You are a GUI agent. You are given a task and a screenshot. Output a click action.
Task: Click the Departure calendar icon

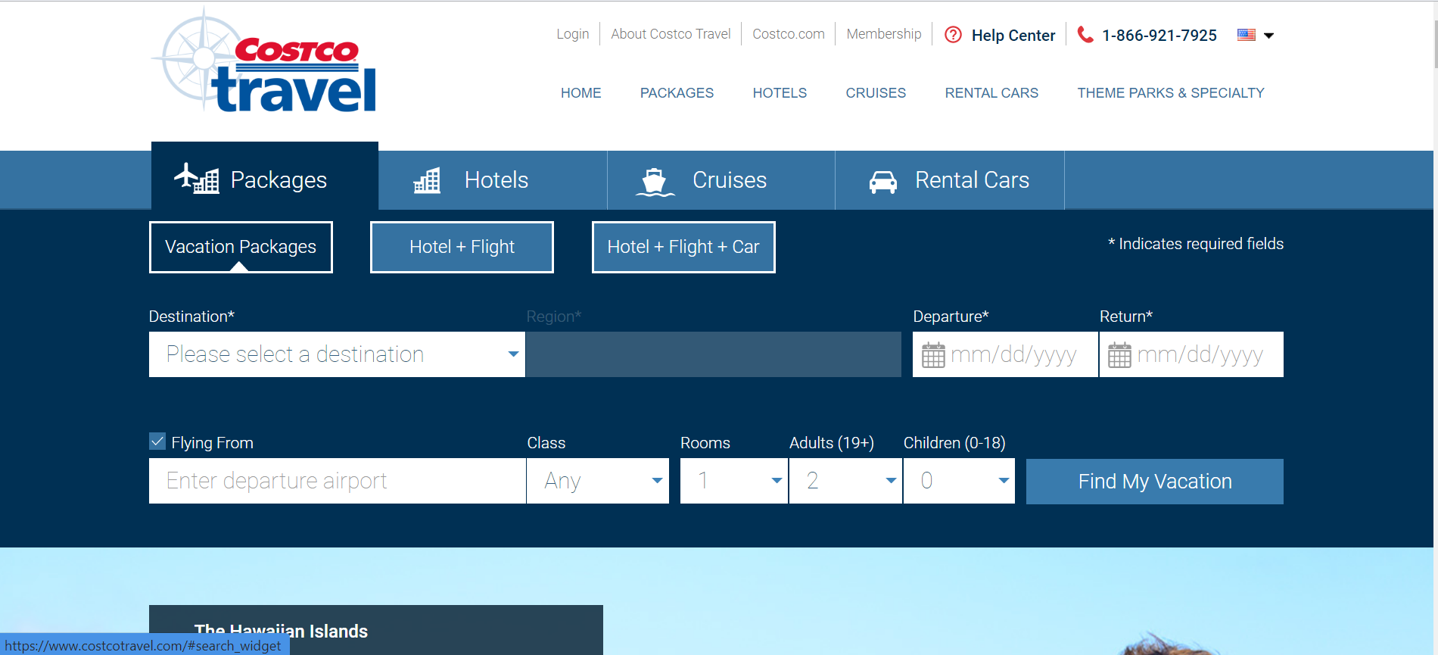[x=933, y=354]
